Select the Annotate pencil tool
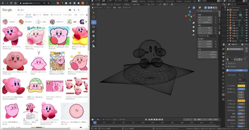Screen dimensions: 249x130 click(94, 41)
